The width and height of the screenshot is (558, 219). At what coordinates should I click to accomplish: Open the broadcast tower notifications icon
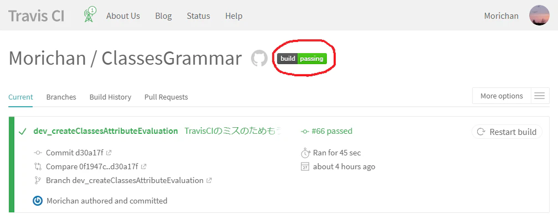pyautogui.click(x=90, y=15)
